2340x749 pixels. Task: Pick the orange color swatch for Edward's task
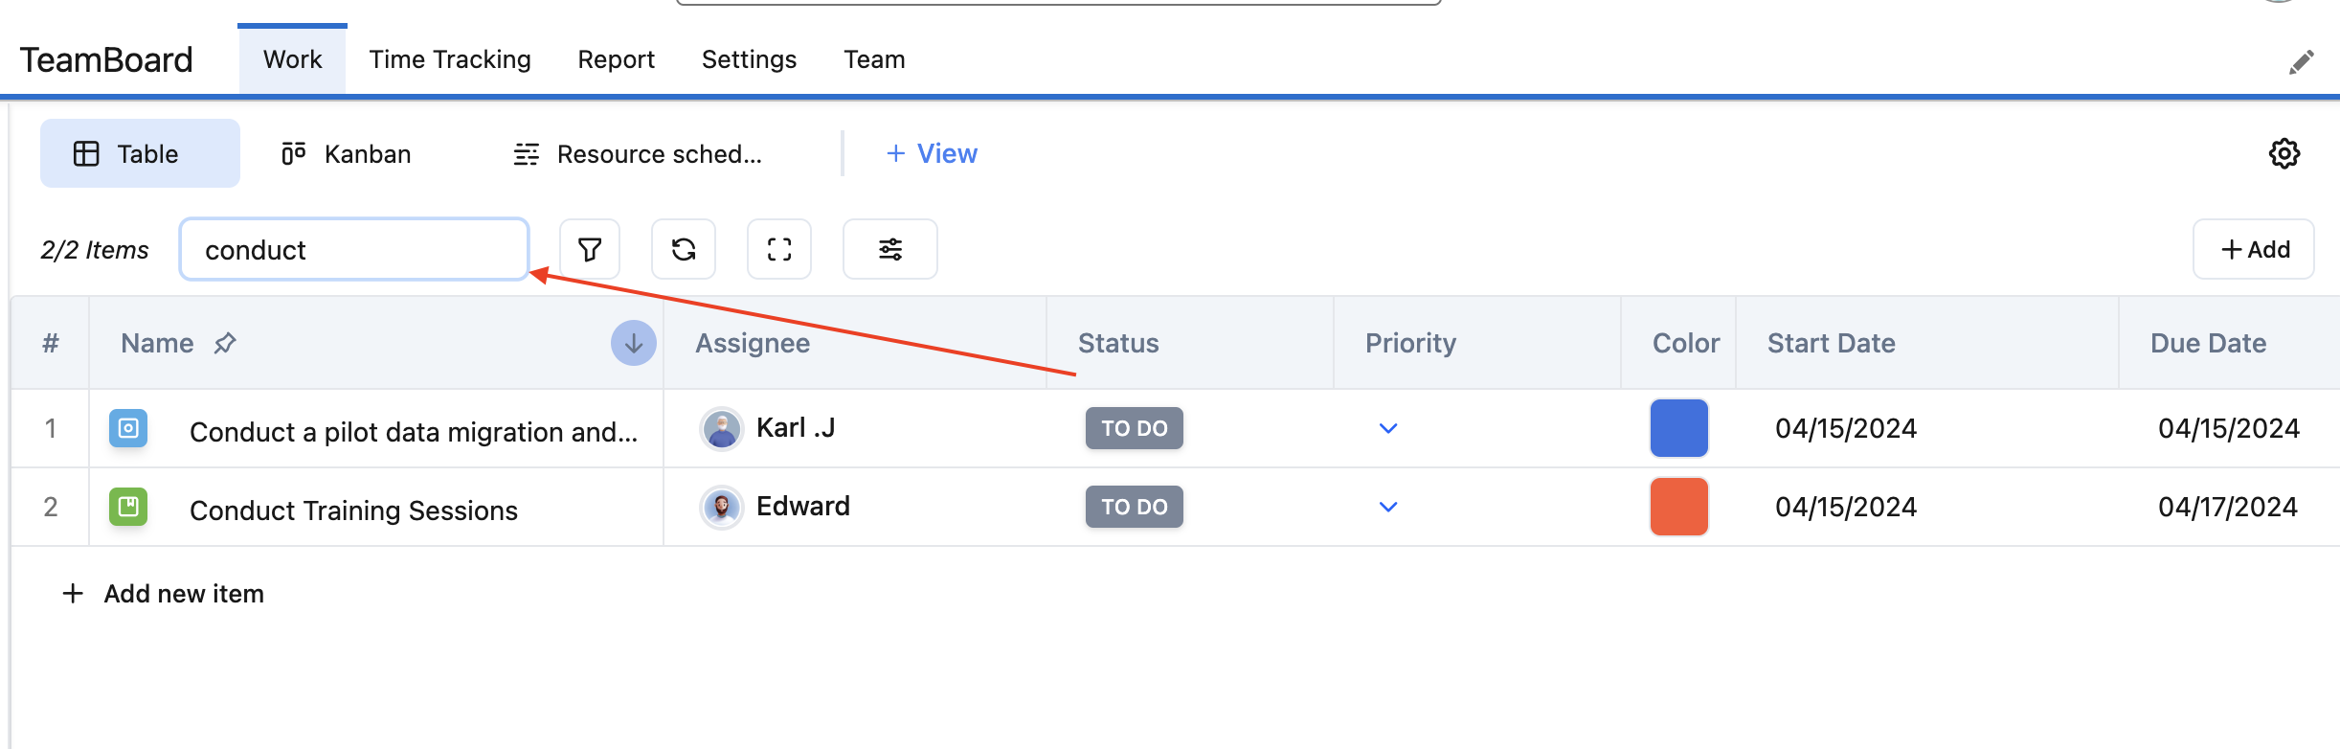(1678, 507)
